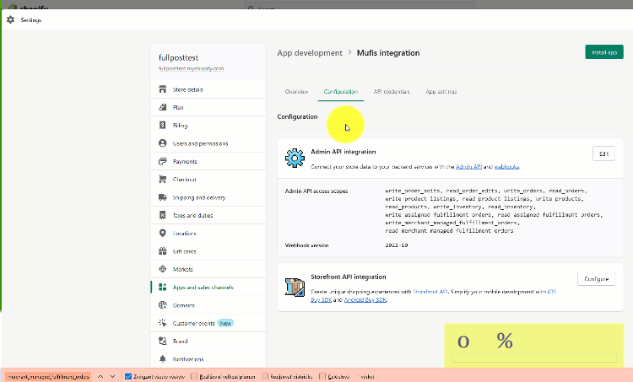Click the Storefront API integration icon
Viewport: 633px width, 382px height.
295,288
